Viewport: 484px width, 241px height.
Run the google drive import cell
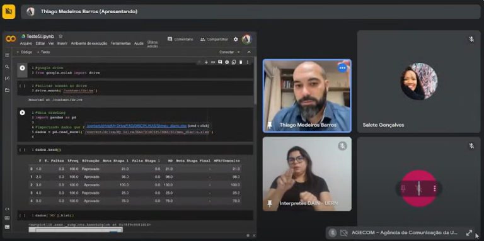point(22,68)
